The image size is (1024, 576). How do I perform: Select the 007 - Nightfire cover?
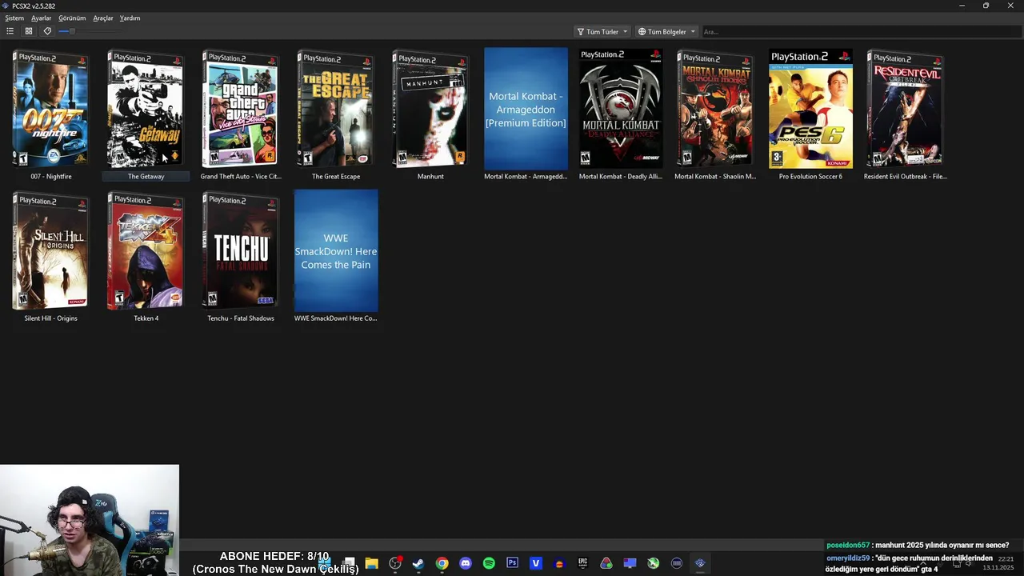pos(50,109)
